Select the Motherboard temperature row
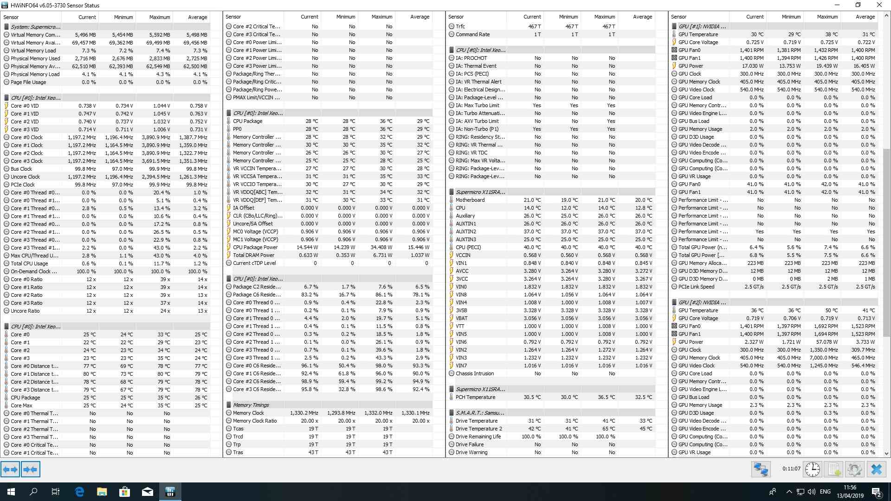This screenshot has height=501, width=891. click(551, 200)
